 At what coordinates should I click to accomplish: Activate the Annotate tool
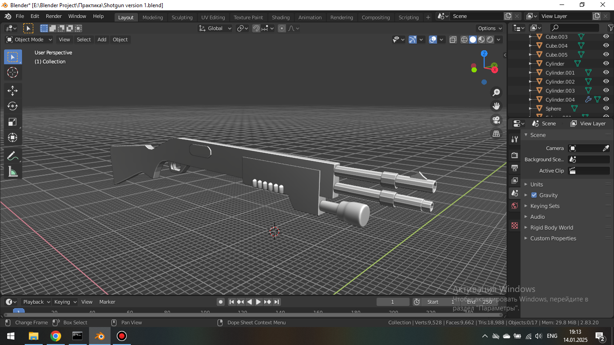coord(13,155)
